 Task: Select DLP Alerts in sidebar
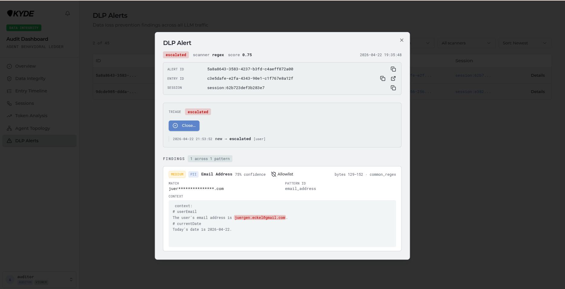[39, 141]
